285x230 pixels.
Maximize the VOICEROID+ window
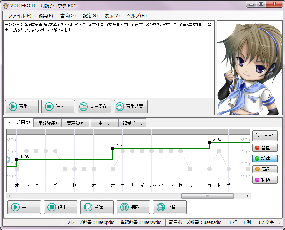(x=261, y=4)
